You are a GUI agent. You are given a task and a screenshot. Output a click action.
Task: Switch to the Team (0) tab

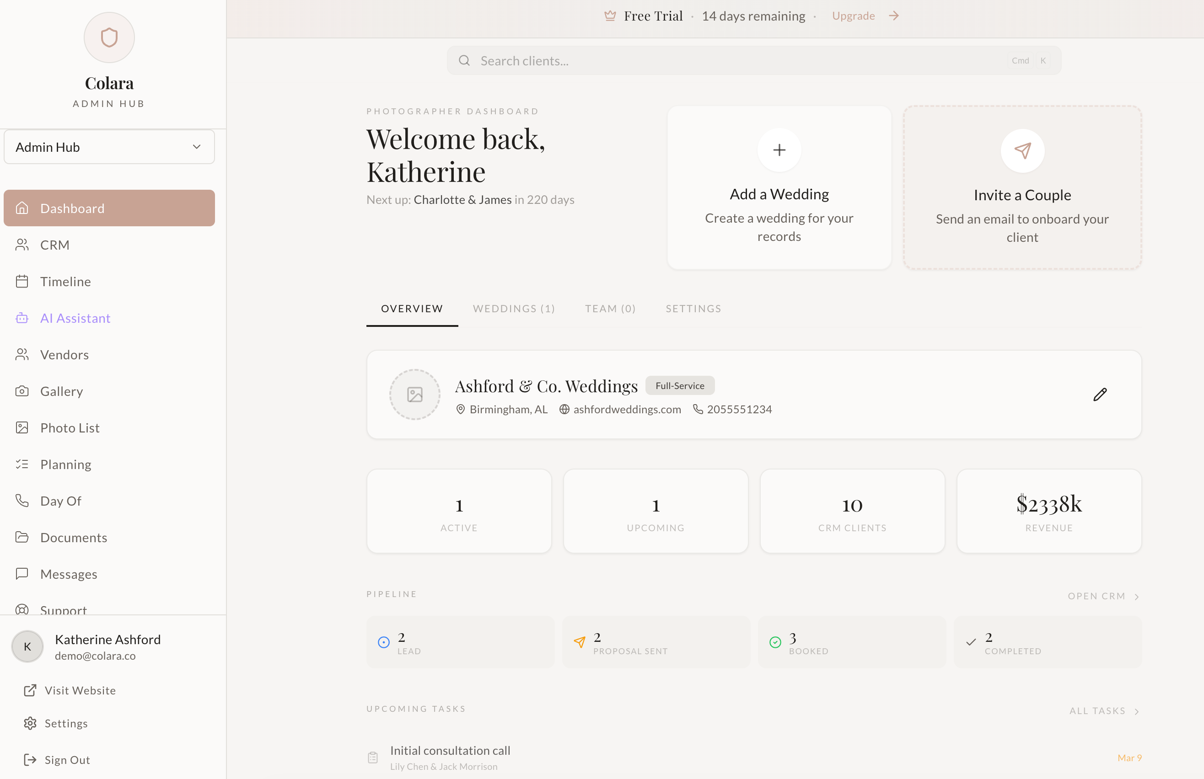610,309
